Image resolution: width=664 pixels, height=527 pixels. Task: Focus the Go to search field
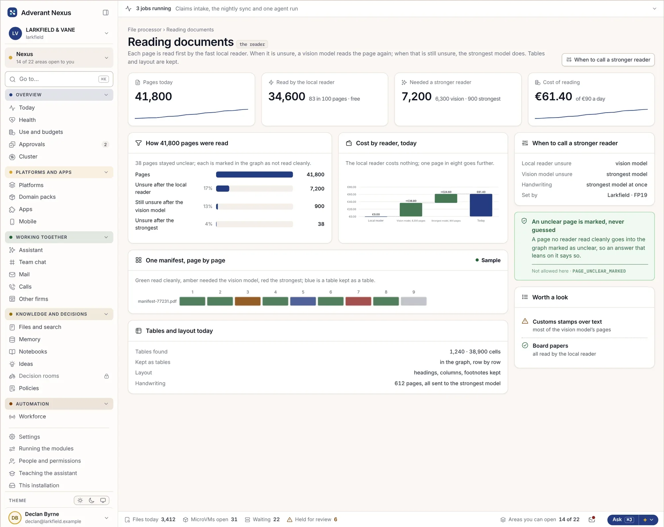[x=59, y=79]
